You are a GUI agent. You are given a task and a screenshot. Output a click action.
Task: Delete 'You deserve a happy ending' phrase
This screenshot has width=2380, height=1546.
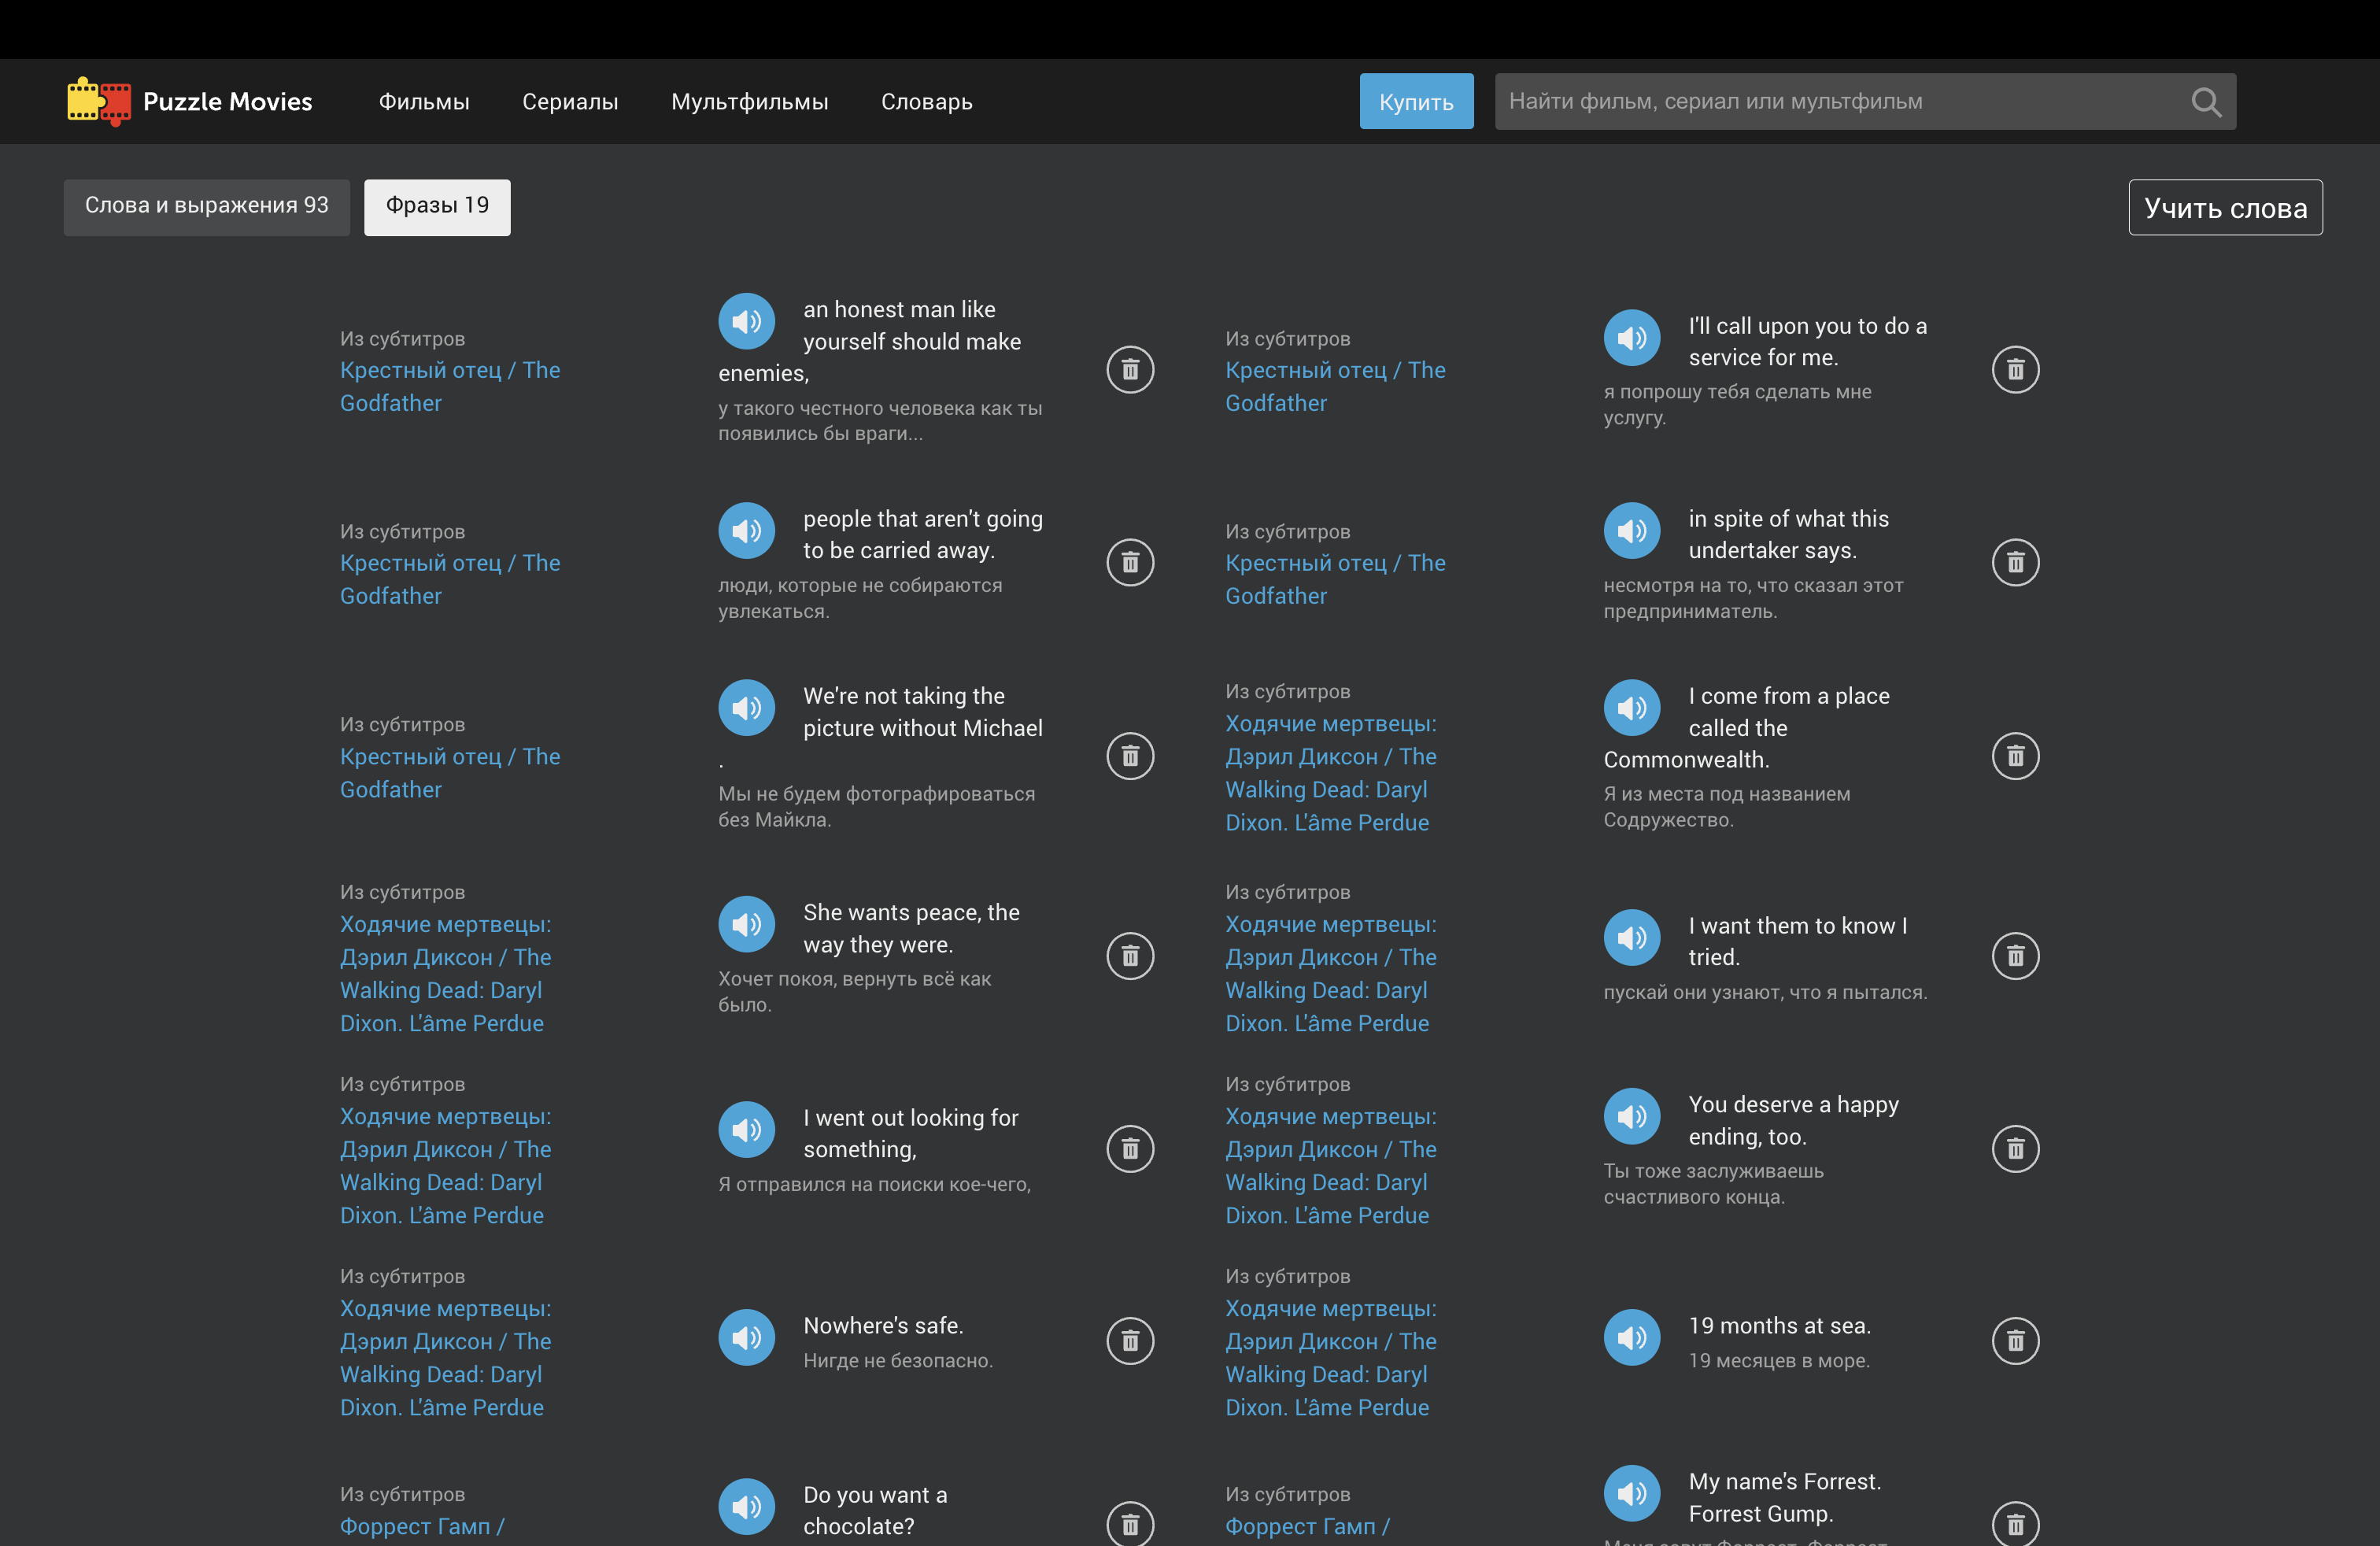2015,1149
